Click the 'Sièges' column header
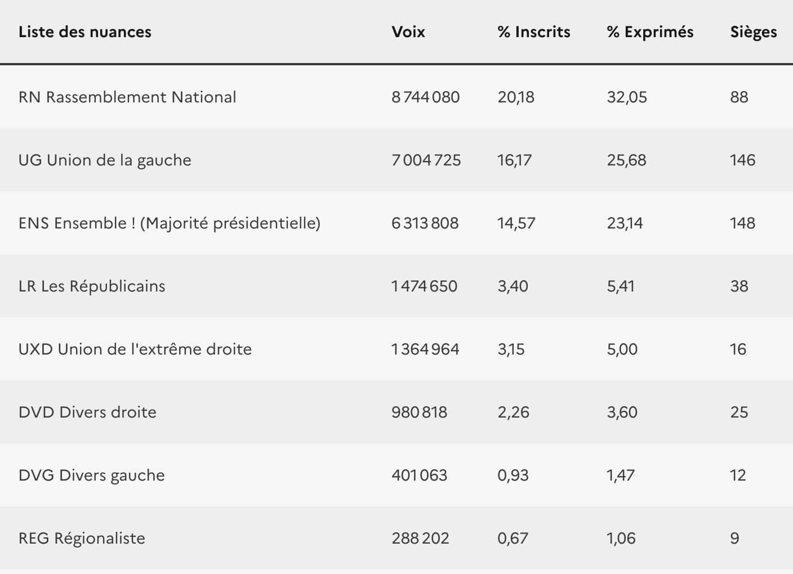The image size is (793, 574). pyautogui.click(x=753, y=32)
